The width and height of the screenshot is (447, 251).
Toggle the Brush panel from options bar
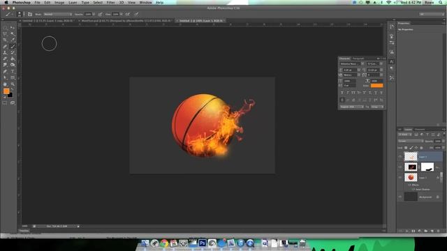30,14
